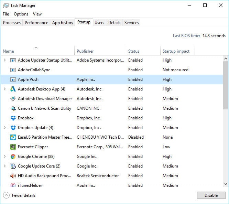
Task: Switch to the Performance tab
Action: (x=36, y=23)
